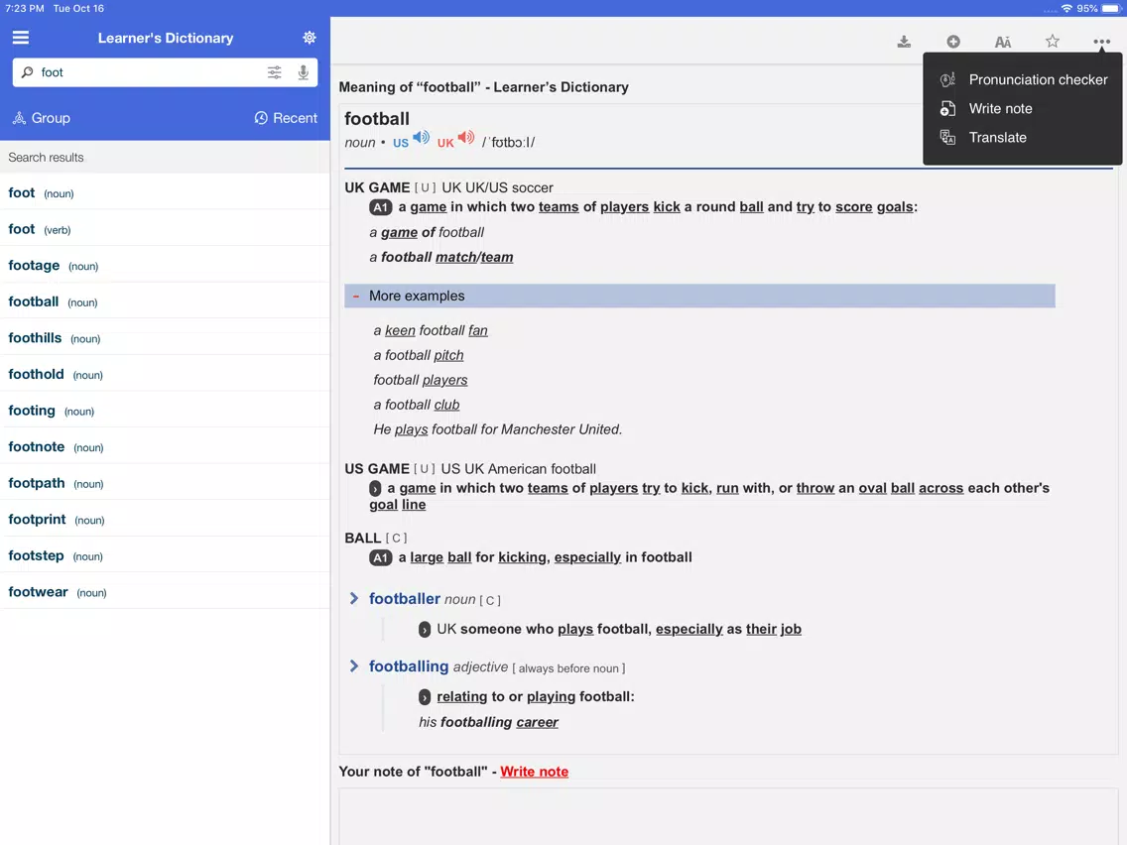Click the Pronunciation checker icon

pyautogui.click(x=948, y=79)
